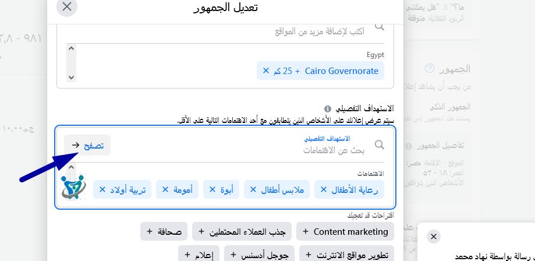
Task: Remove the Cairo Governorate location chip
Action: tap(266, 71)
